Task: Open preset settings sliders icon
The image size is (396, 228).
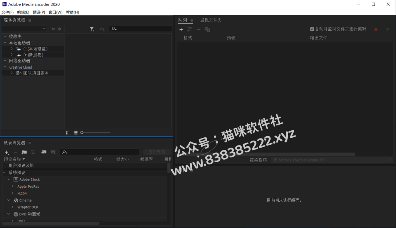Action: click(x=33, y=152)
